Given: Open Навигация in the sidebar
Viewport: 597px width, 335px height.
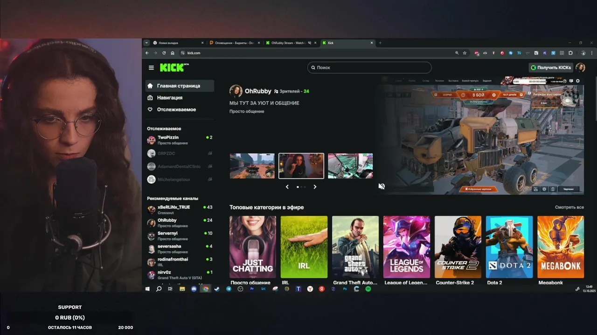Looking at the screenshot, I should click(x=180, y=98).
